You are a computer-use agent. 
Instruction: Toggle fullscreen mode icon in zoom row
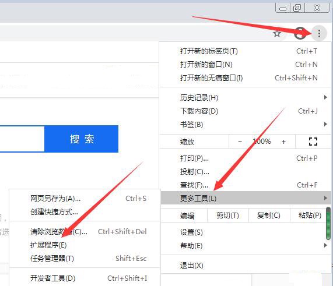313,142
